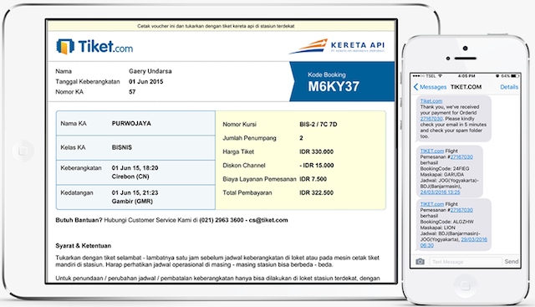This screenshot has width=535, height=307.
Task: Click the 'Syarat & Ketentuan' heading
Action: pyautogui.click(x=84, y=246)
